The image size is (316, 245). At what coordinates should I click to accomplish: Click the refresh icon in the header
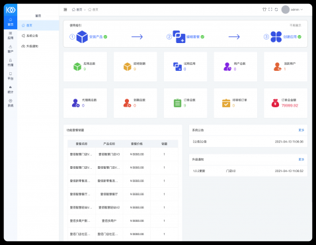click(x=276, y=9)
